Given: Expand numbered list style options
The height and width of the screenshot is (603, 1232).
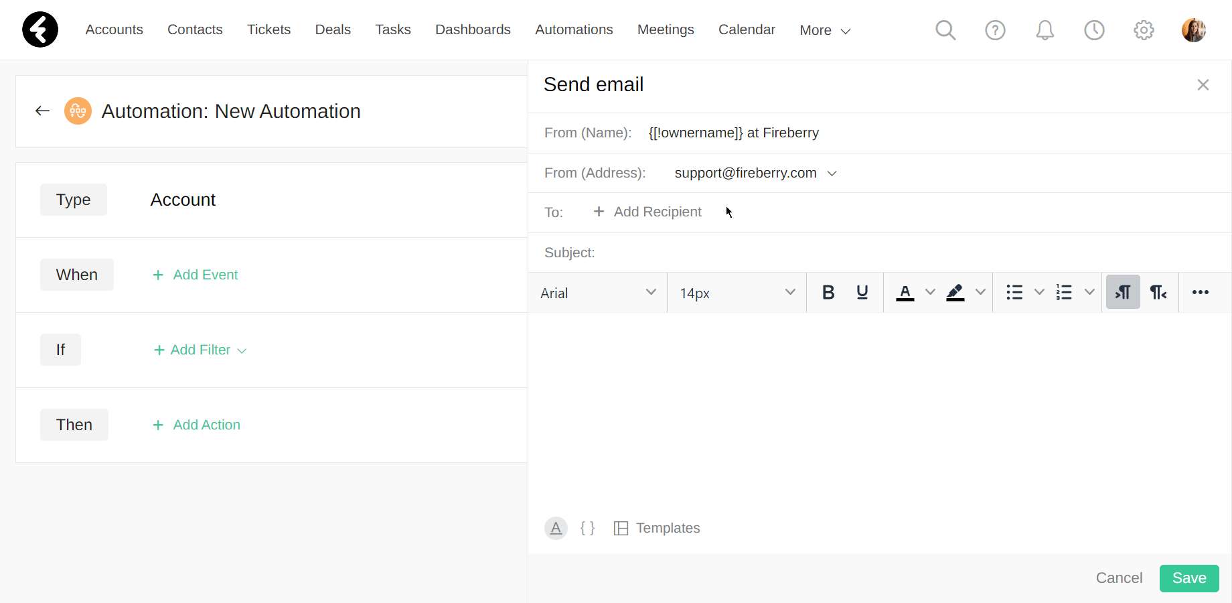Looking at the screenshot, I should click(x=1089, y=292).
